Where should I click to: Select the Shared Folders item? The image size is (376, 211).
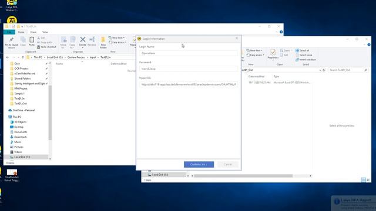(x=22, y=79)
